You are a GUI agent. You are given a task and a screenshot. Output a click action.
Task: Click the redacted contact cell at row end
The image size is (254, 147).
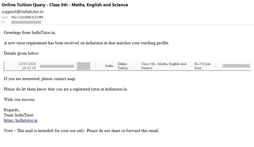[236, 66]
